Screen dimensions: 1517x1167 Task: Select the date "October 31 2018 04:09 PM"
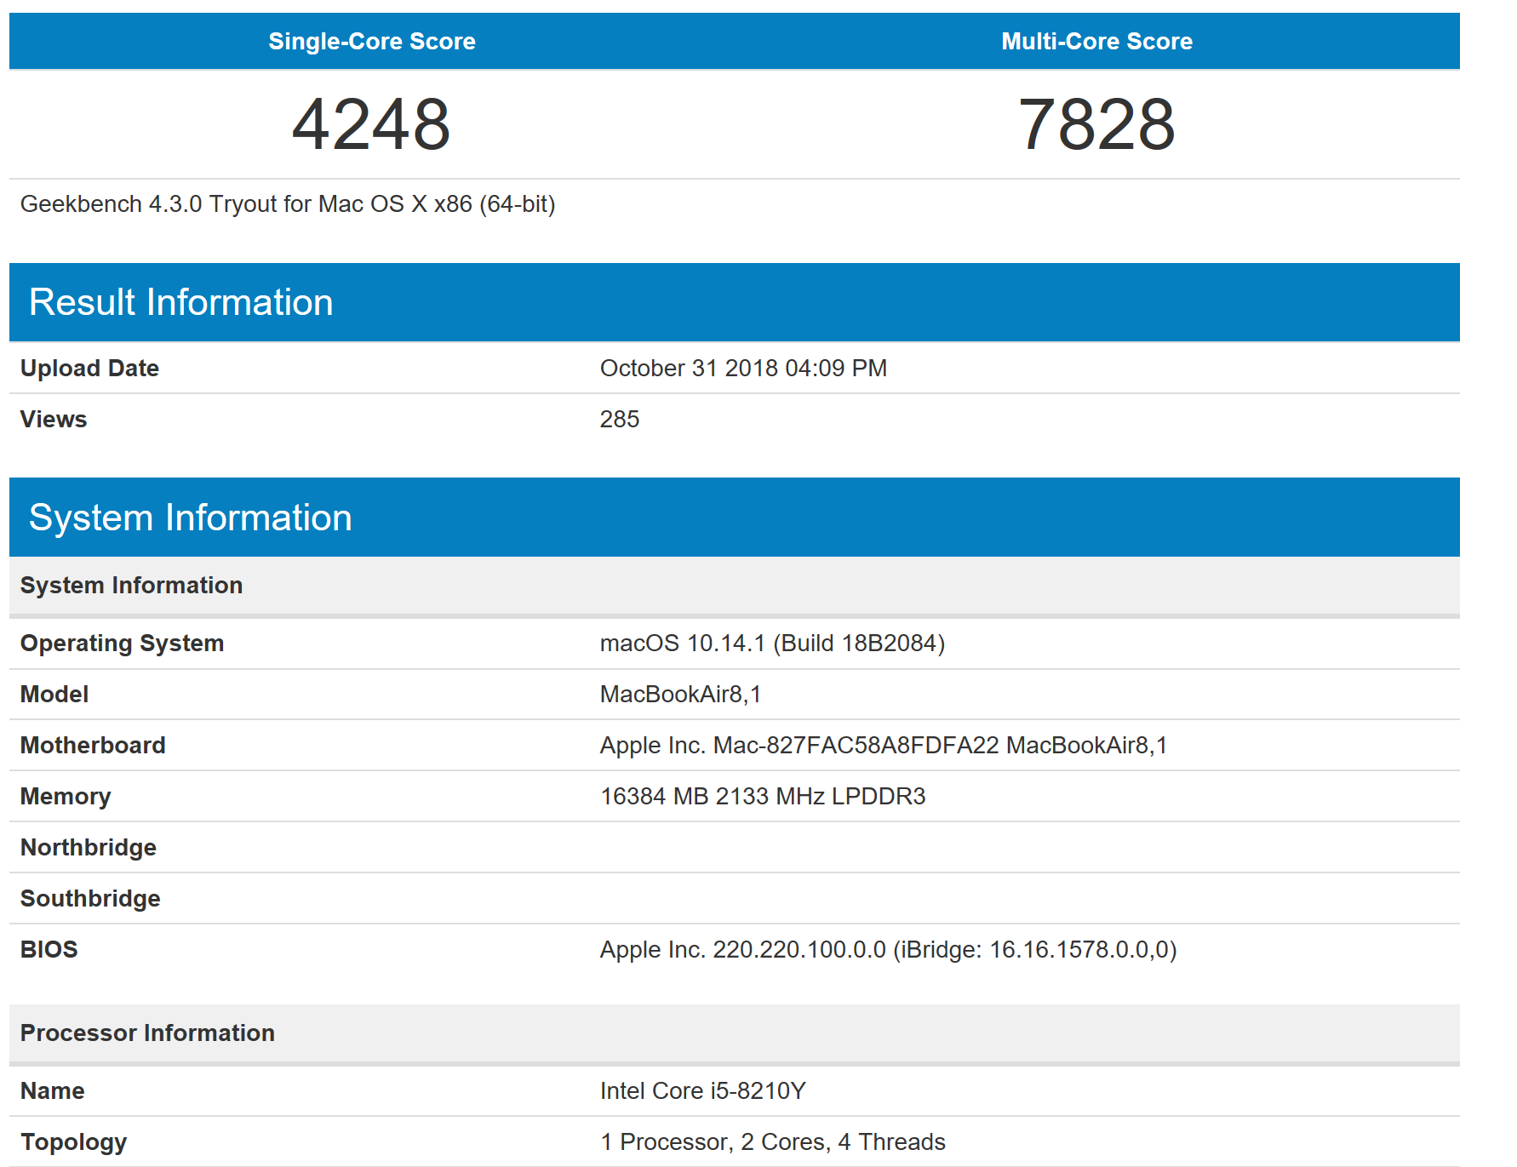point(743,368)
